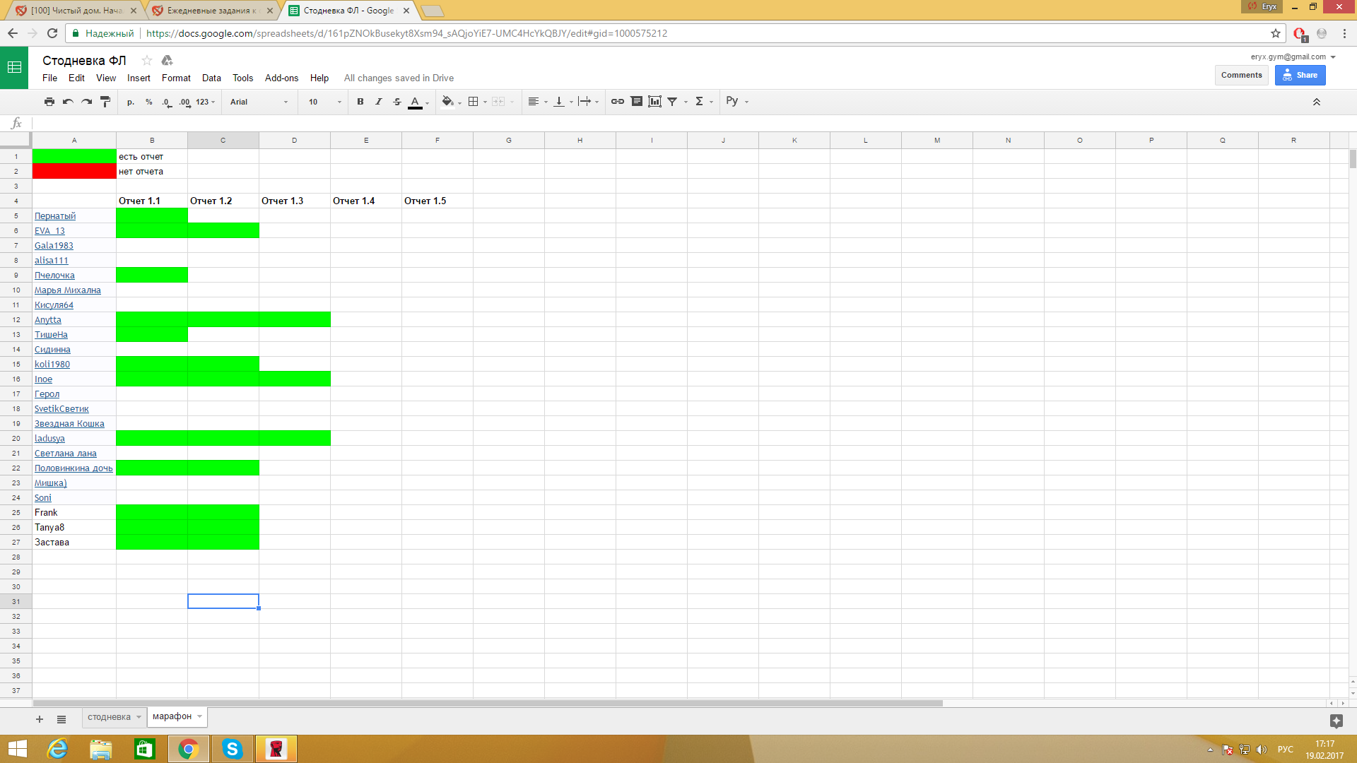The height and width of the screenshot is (763, 1357).
Task: Switch to the стодневка sheet tab
Action: click(x=109, y=717)
